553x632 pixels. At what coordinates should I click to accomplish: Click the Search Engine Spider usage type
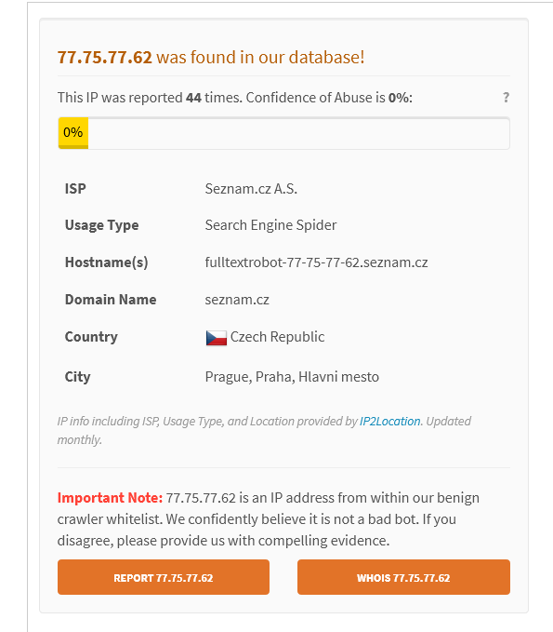(270, 225)
